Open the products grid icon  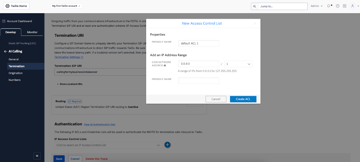click(345, 6)
